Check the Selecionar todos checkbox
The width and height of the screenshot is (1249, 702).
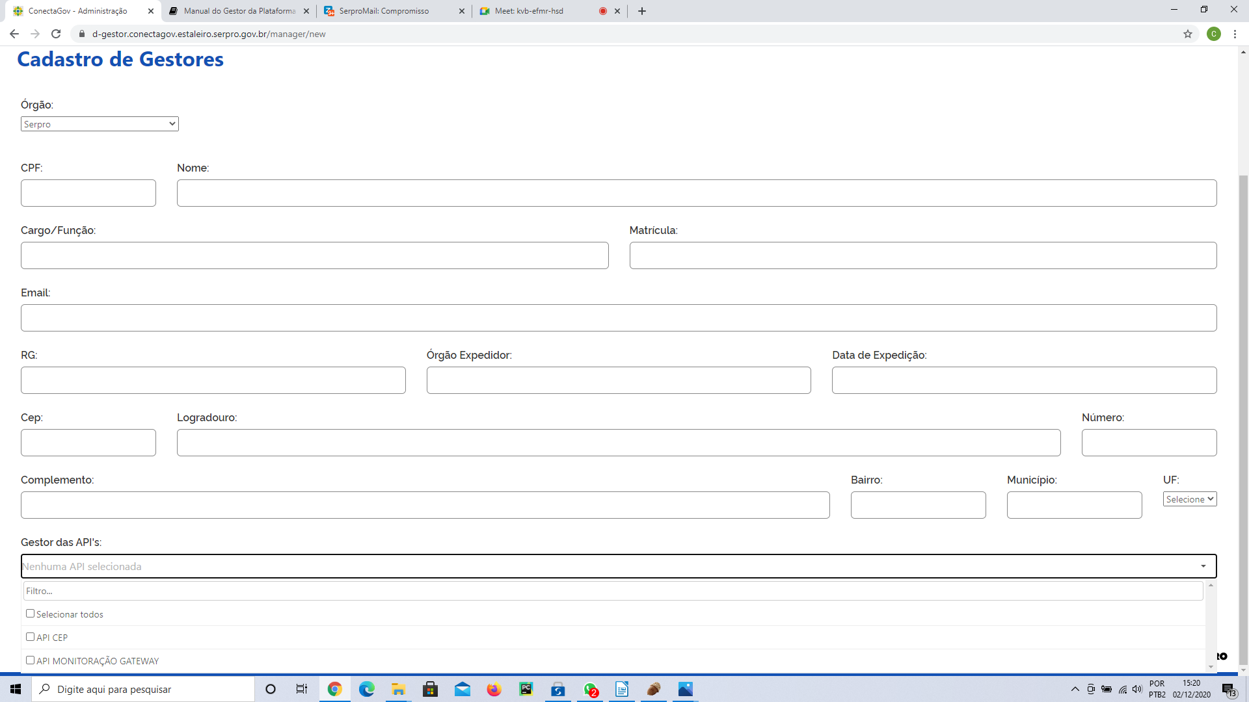tap(30, 614)
